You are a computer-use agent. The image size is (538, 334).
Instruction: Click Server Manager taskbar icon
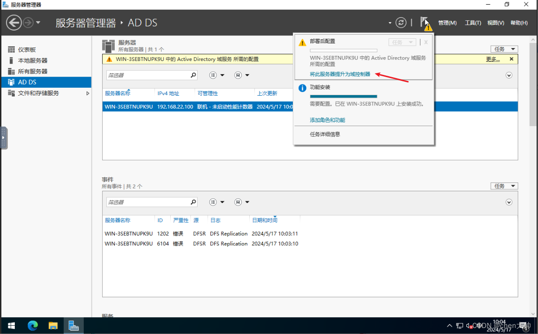pyautogui.click(x=73, y=325)
